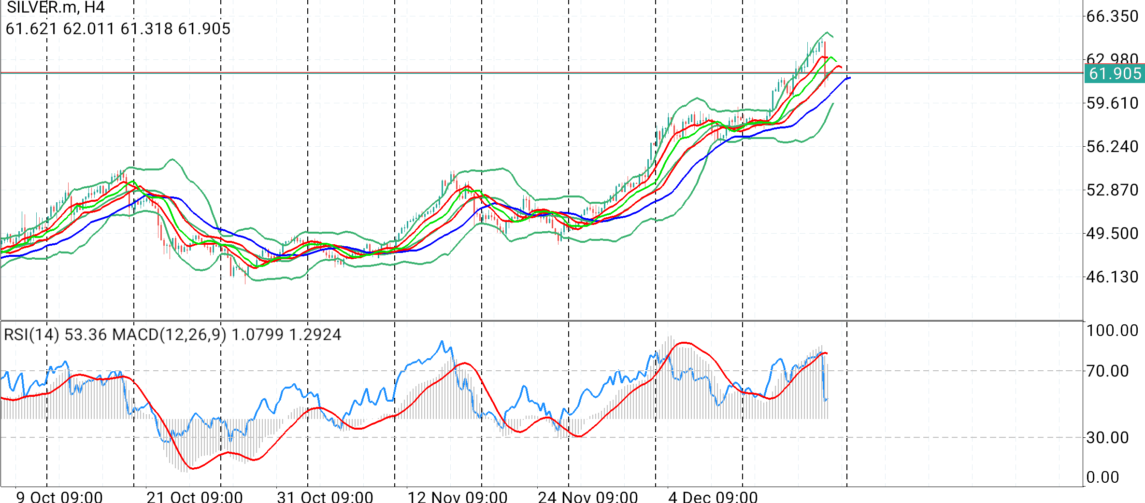This screenshot has width=1145, height=503.
Task: Click the green 61.905 current price tag
Action: coord(1115,73)
